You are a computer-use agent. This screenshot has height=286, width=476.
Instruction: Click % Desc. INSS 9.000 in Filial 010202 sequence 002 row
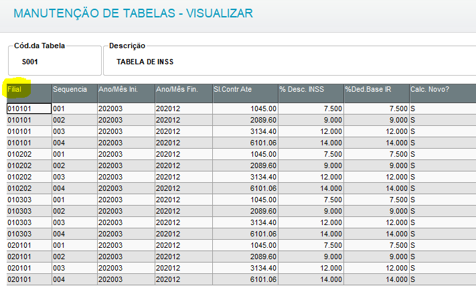[311, 165]
